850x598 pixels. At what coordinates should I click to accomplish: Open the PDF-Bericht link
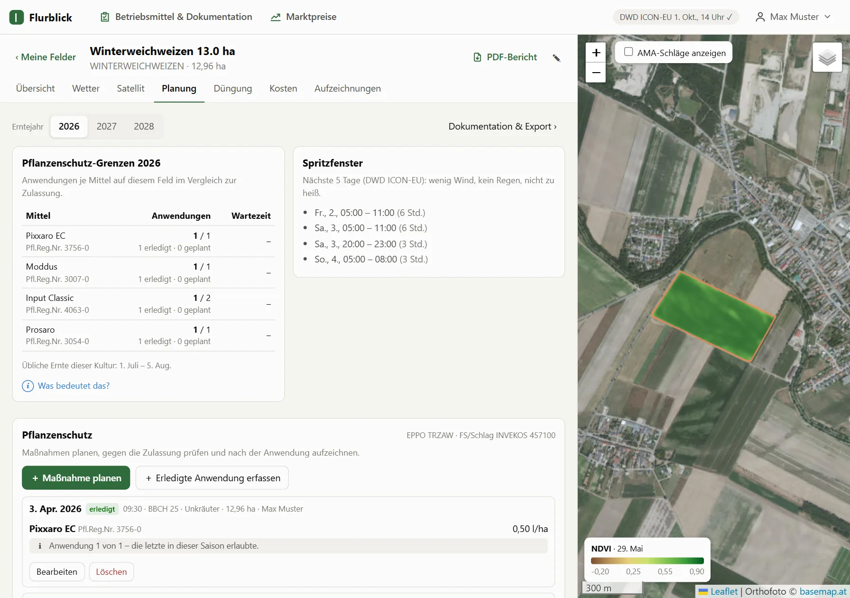(505, 57)
